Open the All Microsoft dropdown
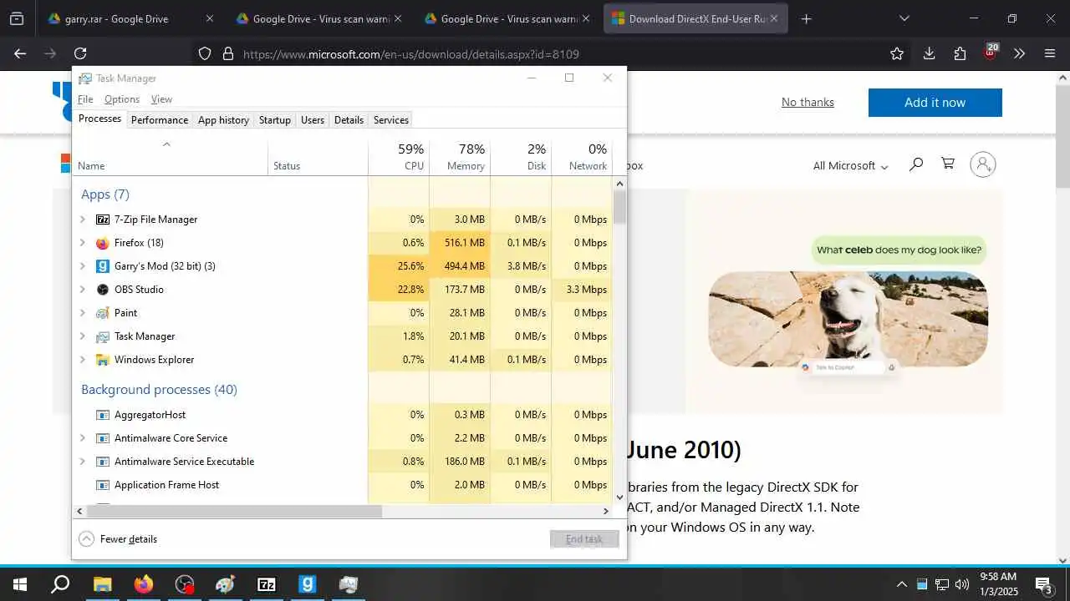This screenshot has width=1070, height=601. [850, 165]
